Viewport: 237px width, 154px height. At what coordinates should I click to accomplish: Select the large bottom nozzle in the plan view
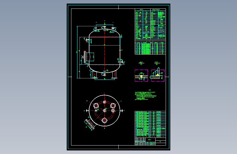pos(104,121)
